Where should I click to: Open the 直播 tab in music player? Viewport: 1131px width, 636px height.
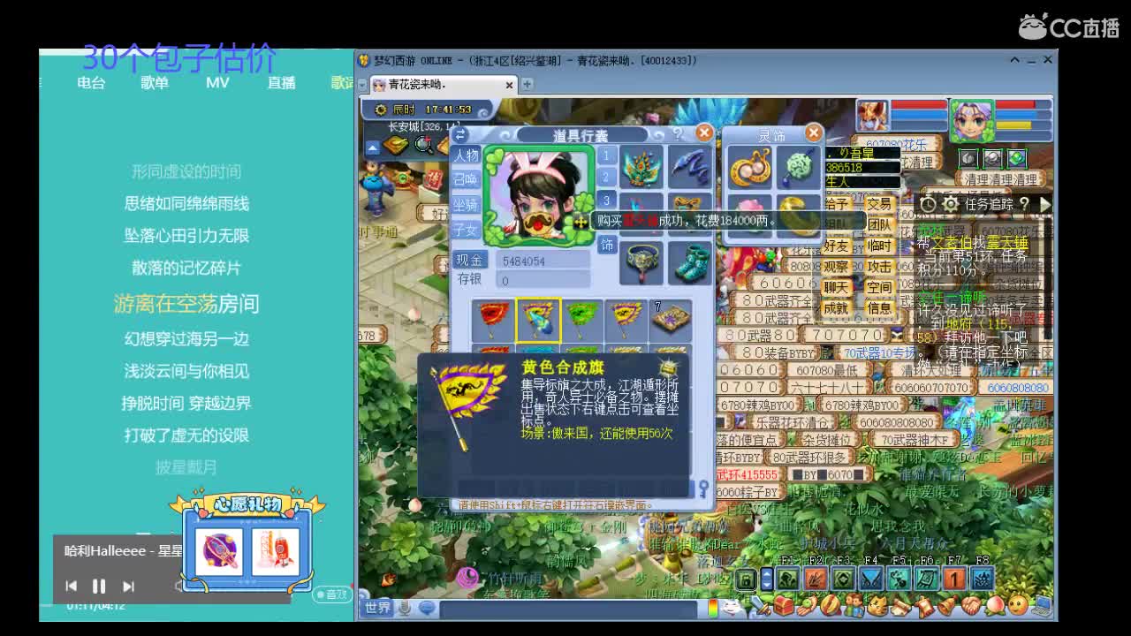click(x=281, y=82)
